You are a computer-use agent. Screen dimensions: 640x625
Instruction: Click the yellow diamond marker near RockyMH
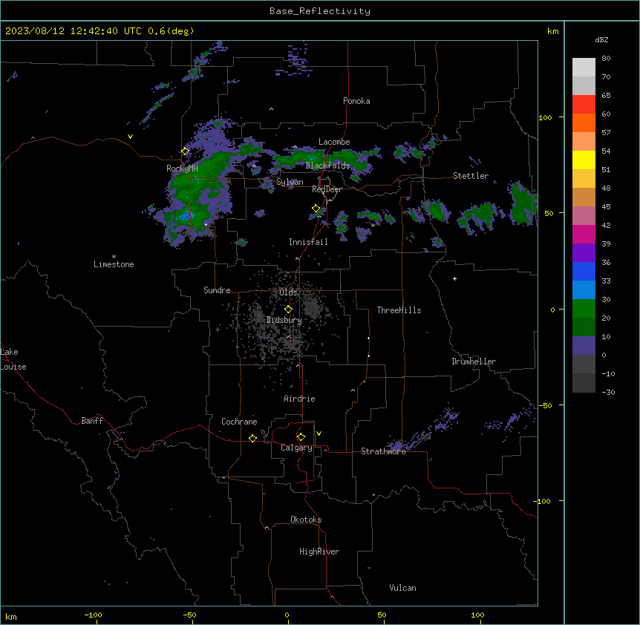185,151
